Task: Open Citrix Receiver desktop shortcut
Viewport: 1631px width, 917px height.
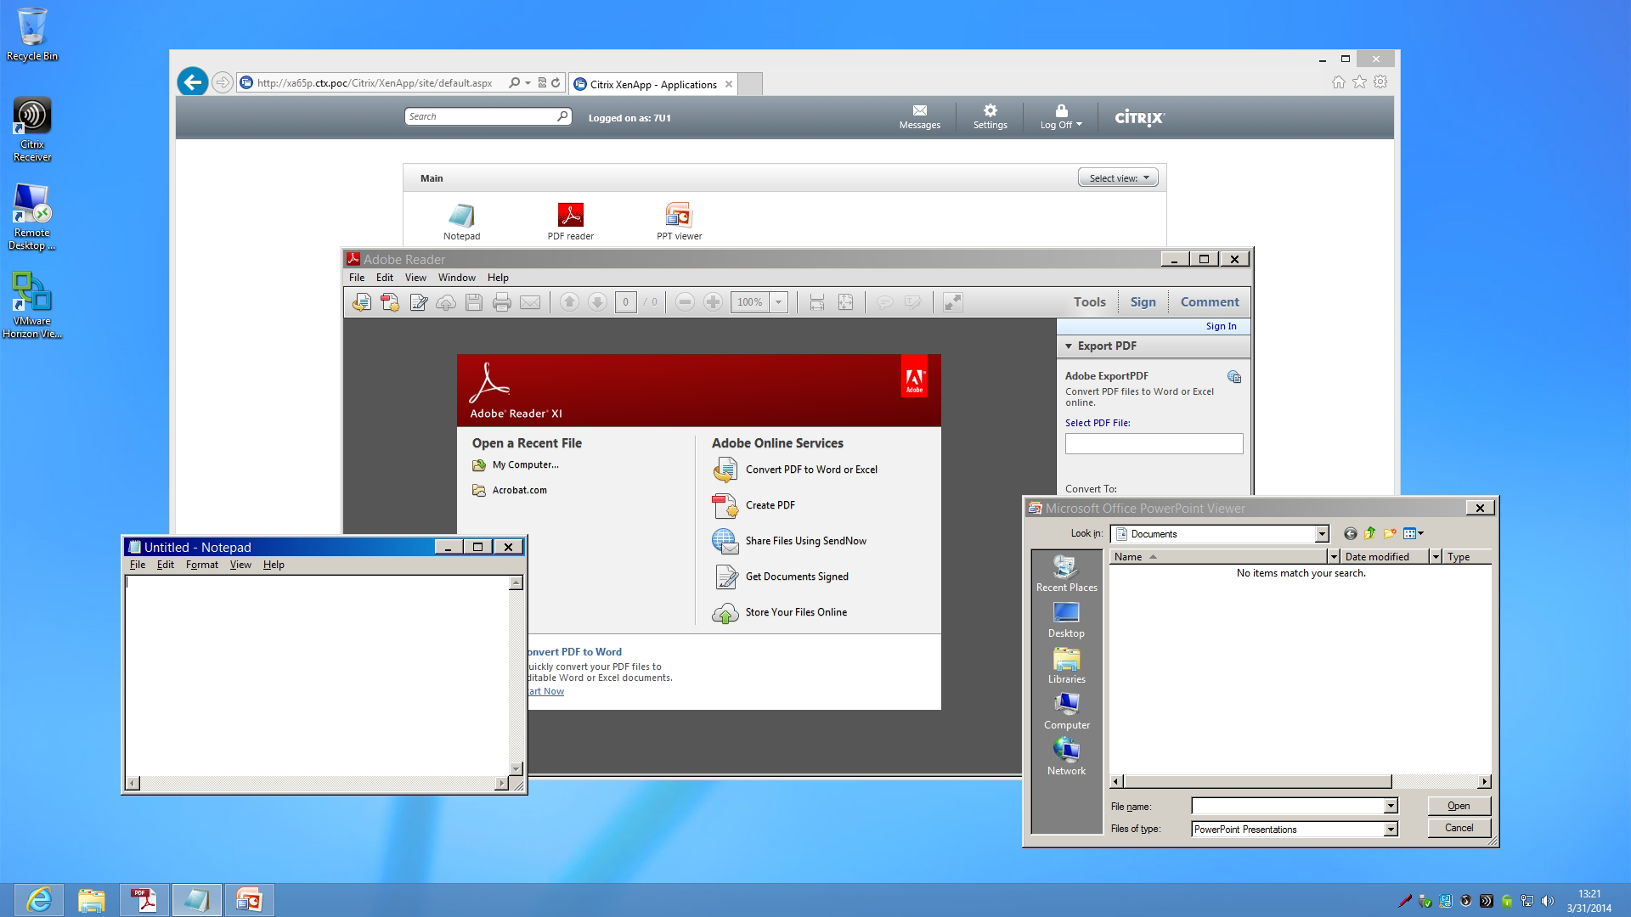Action: (32, 128)
